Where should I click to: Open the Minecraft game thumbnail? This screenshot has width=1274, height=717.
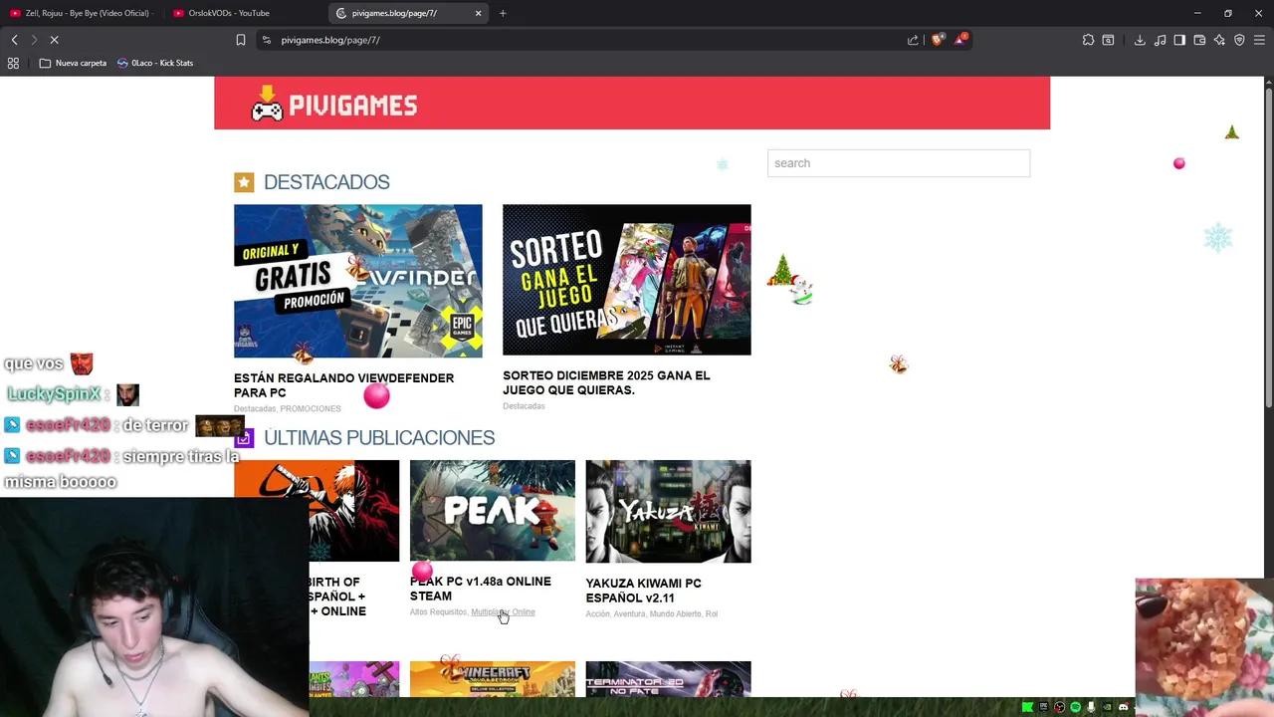click(493, 679)
